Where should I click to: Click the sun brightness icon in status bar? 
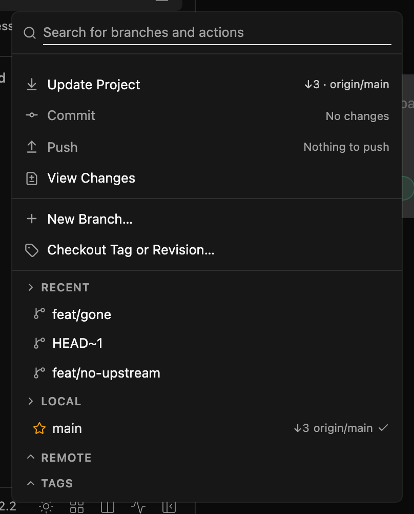[46, 507]
